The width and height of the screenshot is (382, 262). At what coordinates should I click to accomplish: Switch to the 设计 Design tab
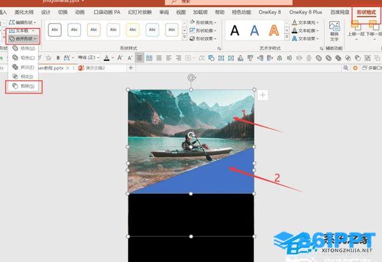pyautogui.click(x=46, y=12)
